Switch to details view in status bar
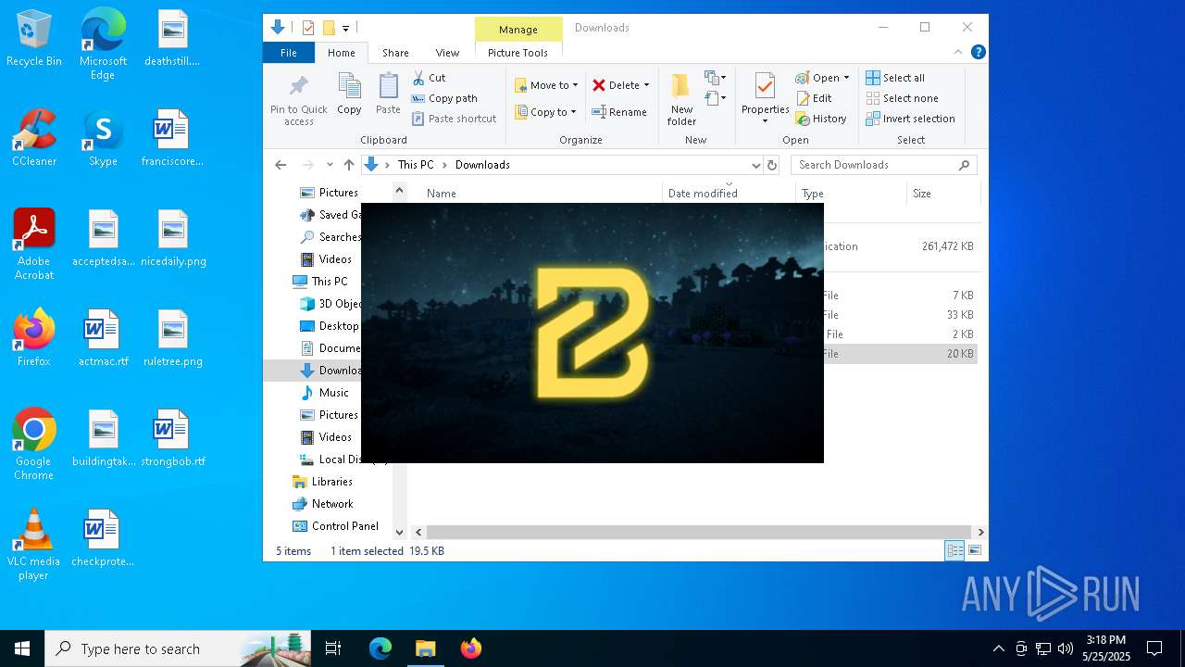Image resolution: width=1185 pixels, height=667 pixels. (x=954, y=550)
